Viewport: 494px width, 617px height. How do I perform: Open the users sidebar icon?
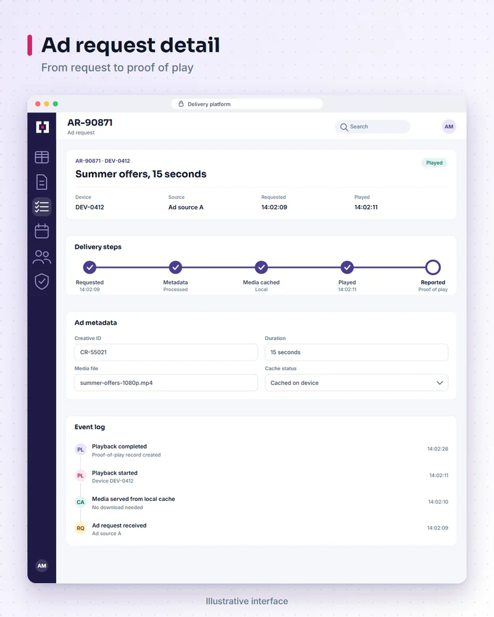point(42,257)
